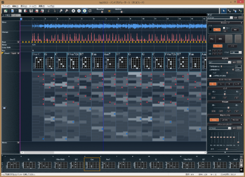The width and height of the screenshot is (245, 177).
Task: Toggle the checkbox next to the orange Wave button
Action: coord(224,28)
